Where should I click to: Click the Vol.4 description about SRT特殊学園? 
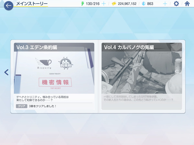point(138,98)
